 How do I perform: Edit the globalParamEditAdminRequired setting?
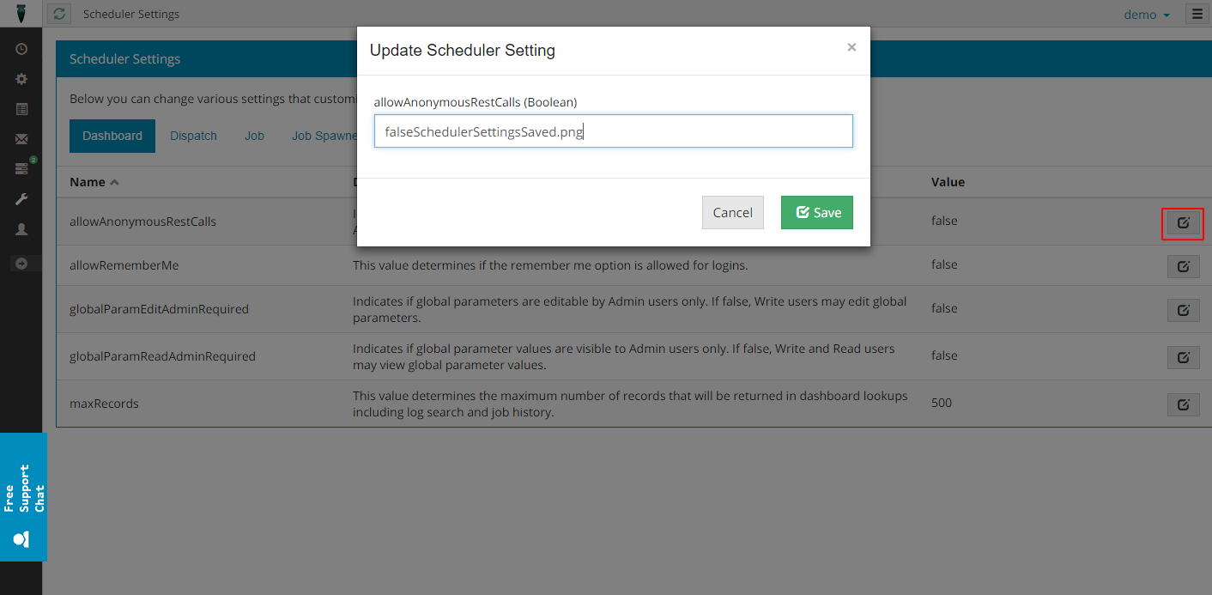point(1183,310)
